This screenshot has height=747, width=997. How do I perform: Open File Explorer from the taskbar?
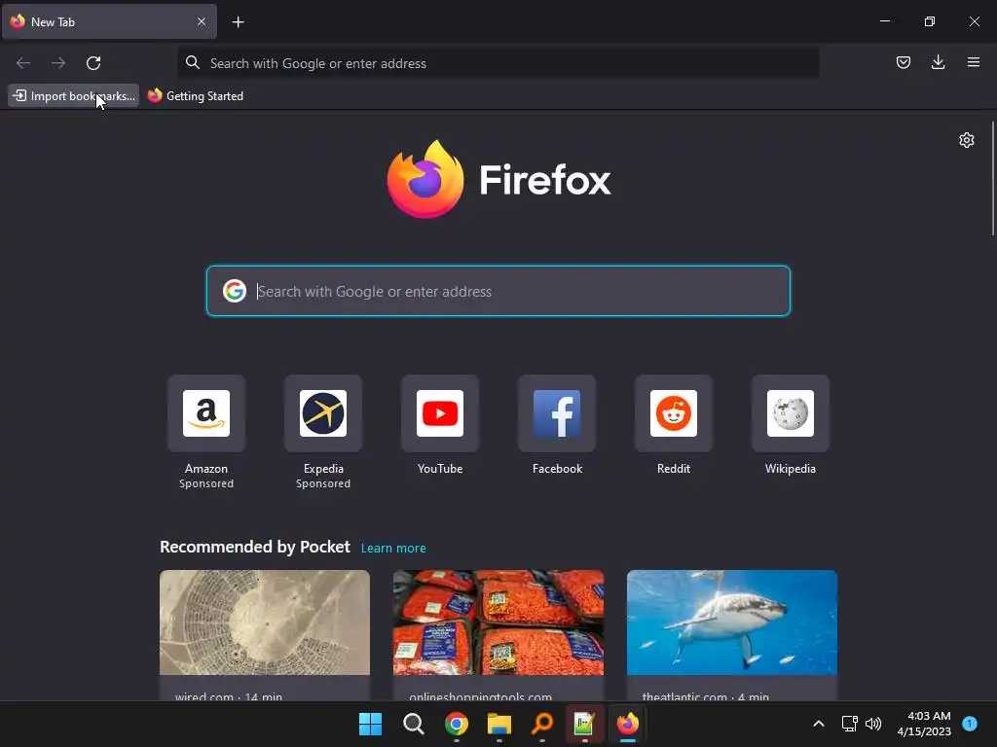499,724
